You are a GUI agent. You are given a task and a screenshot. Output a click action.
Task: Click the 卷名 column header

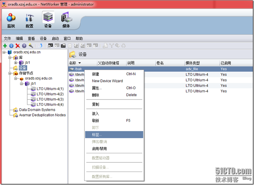(170, 63)
